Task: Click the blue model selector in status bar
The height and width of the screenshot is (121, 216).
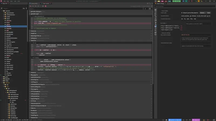Action: 175,120
